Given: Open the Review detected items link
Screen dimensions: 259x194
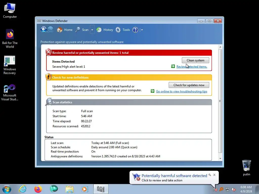Looking at the screenshot, I should [x=192, y=67].
